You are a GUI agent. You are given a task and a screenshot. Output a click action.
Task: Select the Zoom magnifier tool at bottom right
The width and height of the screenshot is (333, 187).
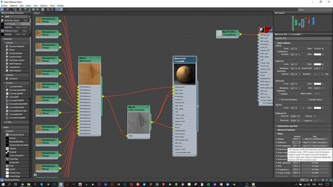[315, 180]
